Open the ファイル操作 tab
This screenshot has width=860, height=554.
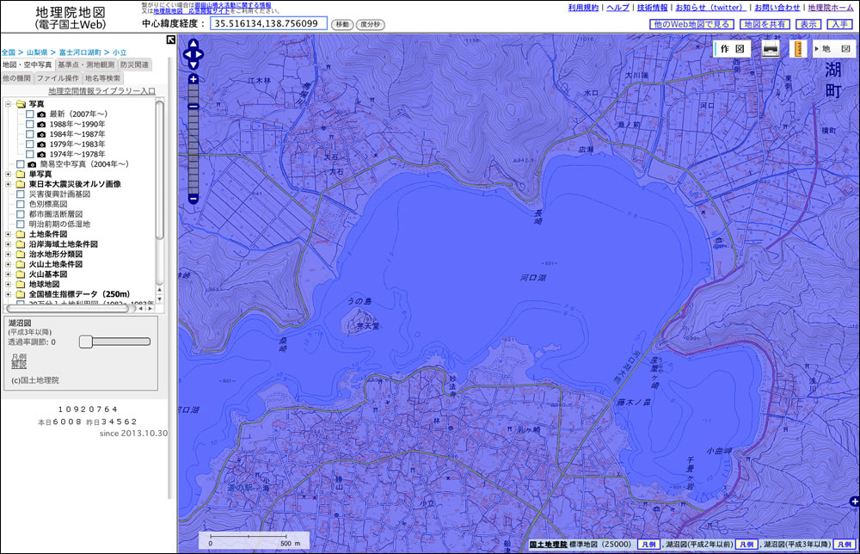(x=58, y=78)
